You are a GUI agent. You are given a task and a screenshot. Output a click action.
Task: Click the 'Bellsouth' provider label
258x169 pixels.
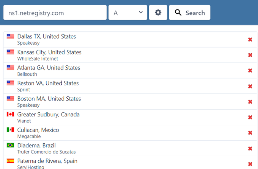(27, 74)
